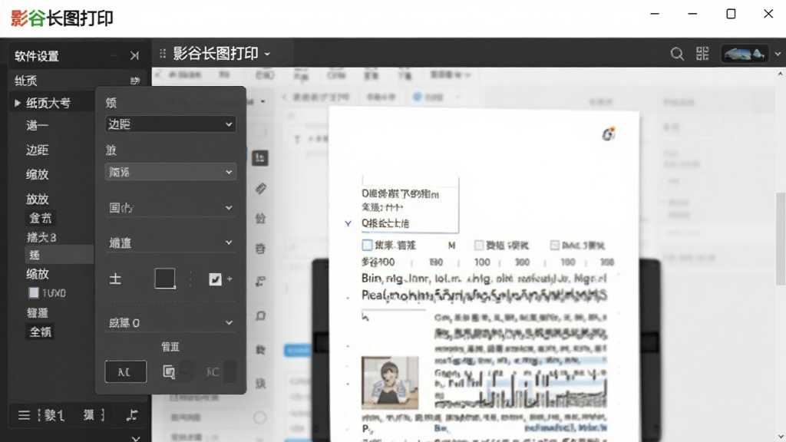Click the music note icon at sidebar bottom
The image size is (786, 442).
pos(132,415)
